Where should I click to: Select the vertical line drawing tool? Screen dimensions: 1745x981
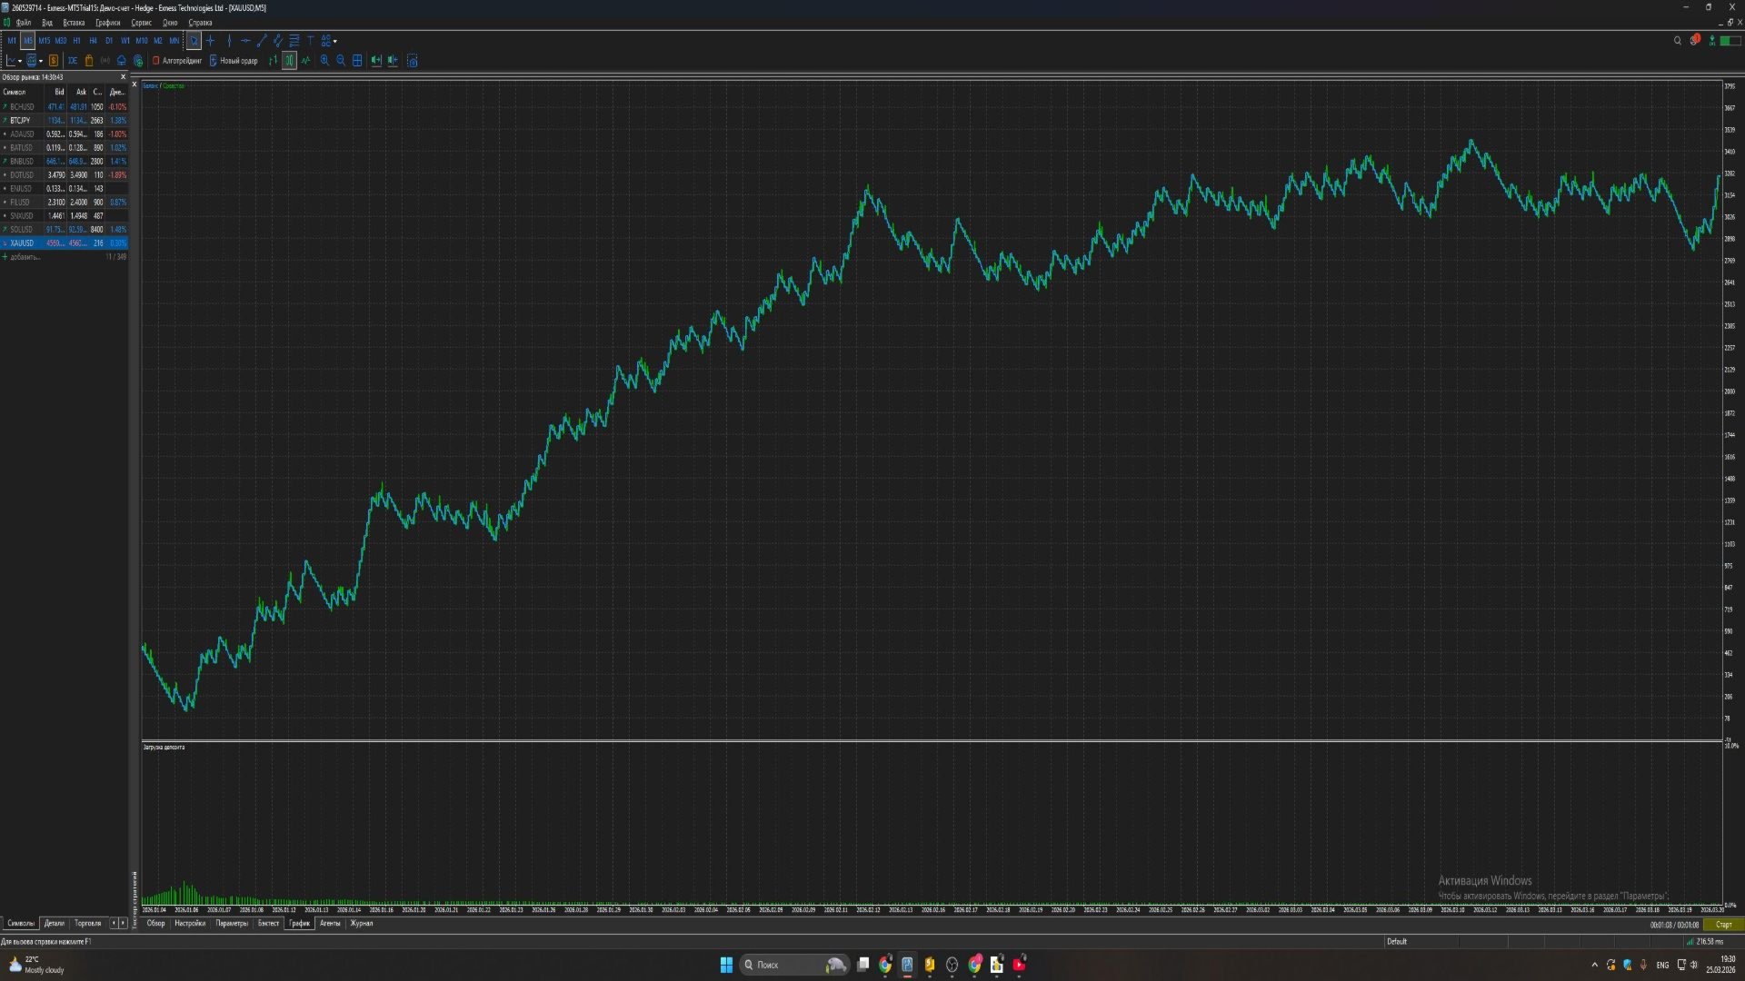pos(229,41)
